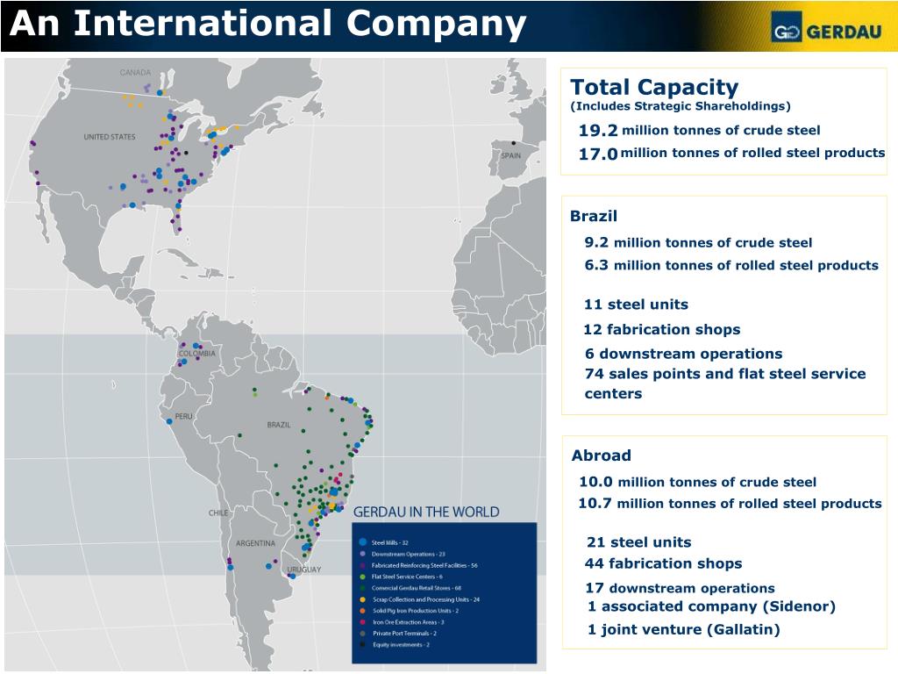The width and height of the screenshot is (898, 674).
Task: Click 'Scrap Collection and Processing Units - 24' label
Action: [426, 599]
